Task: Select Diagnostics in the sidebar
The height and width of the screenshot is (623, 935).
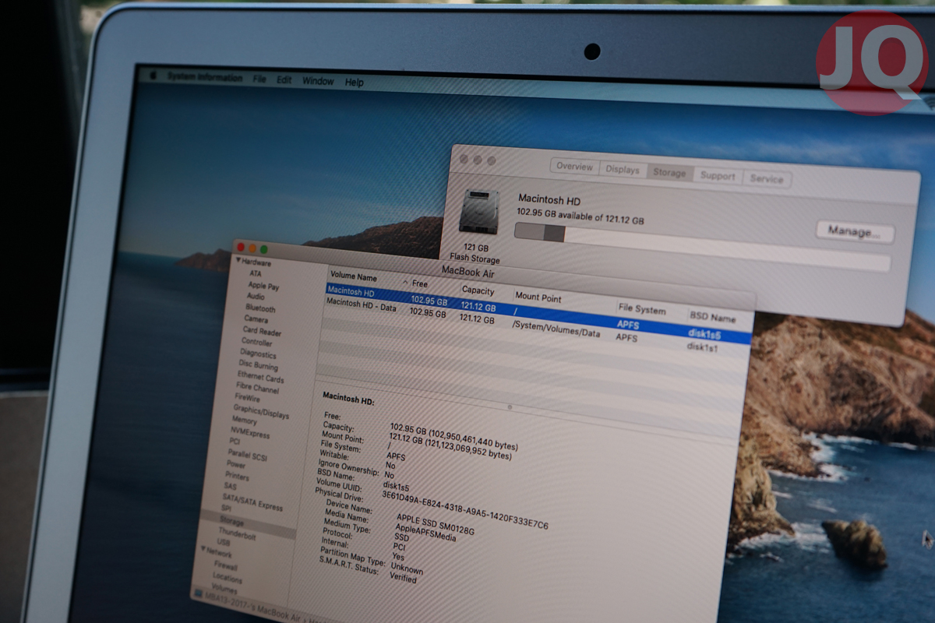Action: point(258,354)
